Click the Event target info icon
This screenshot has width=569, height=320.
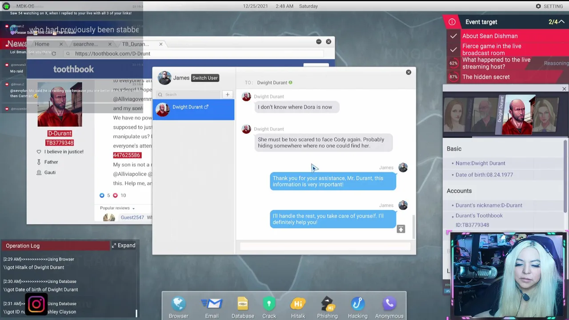click(452, 22)
